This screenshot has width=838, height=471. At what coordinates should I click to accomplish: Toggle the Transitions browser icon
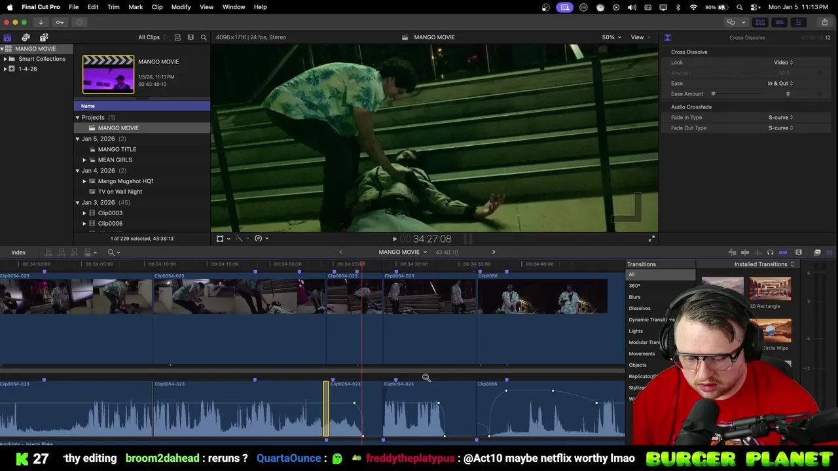point(829,253)
